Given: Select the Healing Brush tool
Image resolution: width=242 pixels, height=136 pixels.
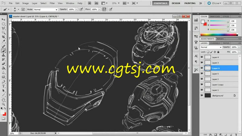Looking at the screenshot, I should tap(3, 46).
